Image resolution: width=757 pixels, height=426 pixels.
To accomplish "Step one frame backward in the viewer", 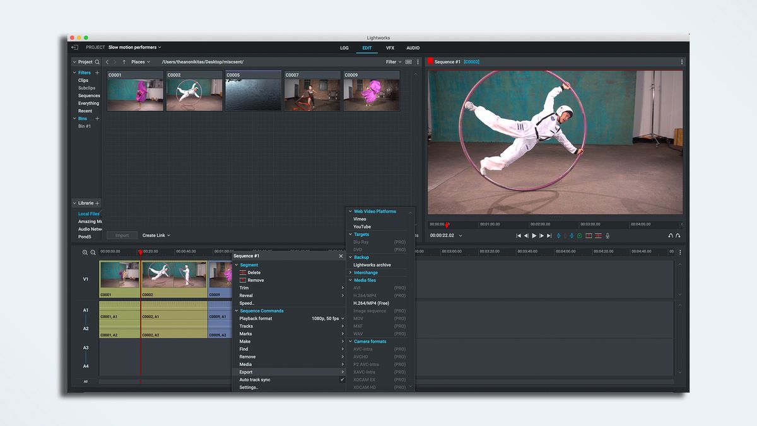I will [526, 235].
